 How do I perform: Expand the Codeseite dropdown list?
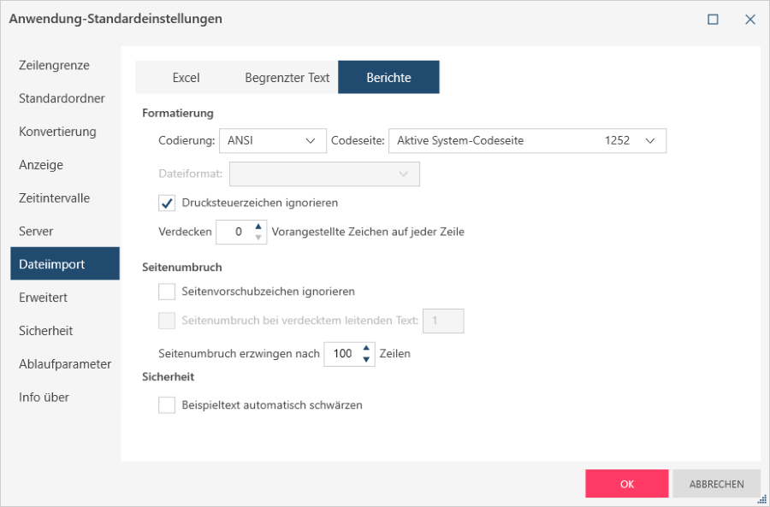click(x=527, y=140)
